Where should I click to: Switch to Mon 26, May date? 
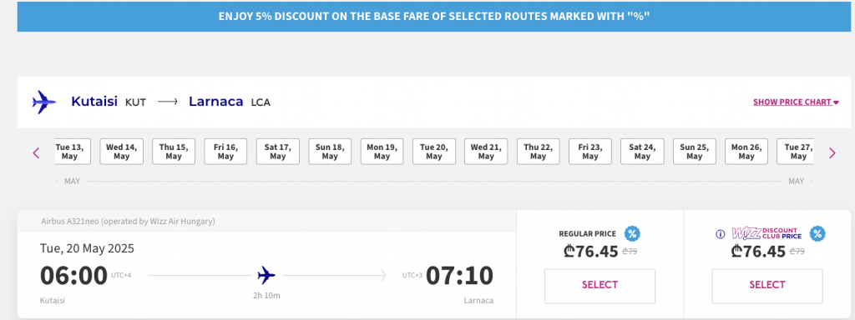tap(746, 152)
